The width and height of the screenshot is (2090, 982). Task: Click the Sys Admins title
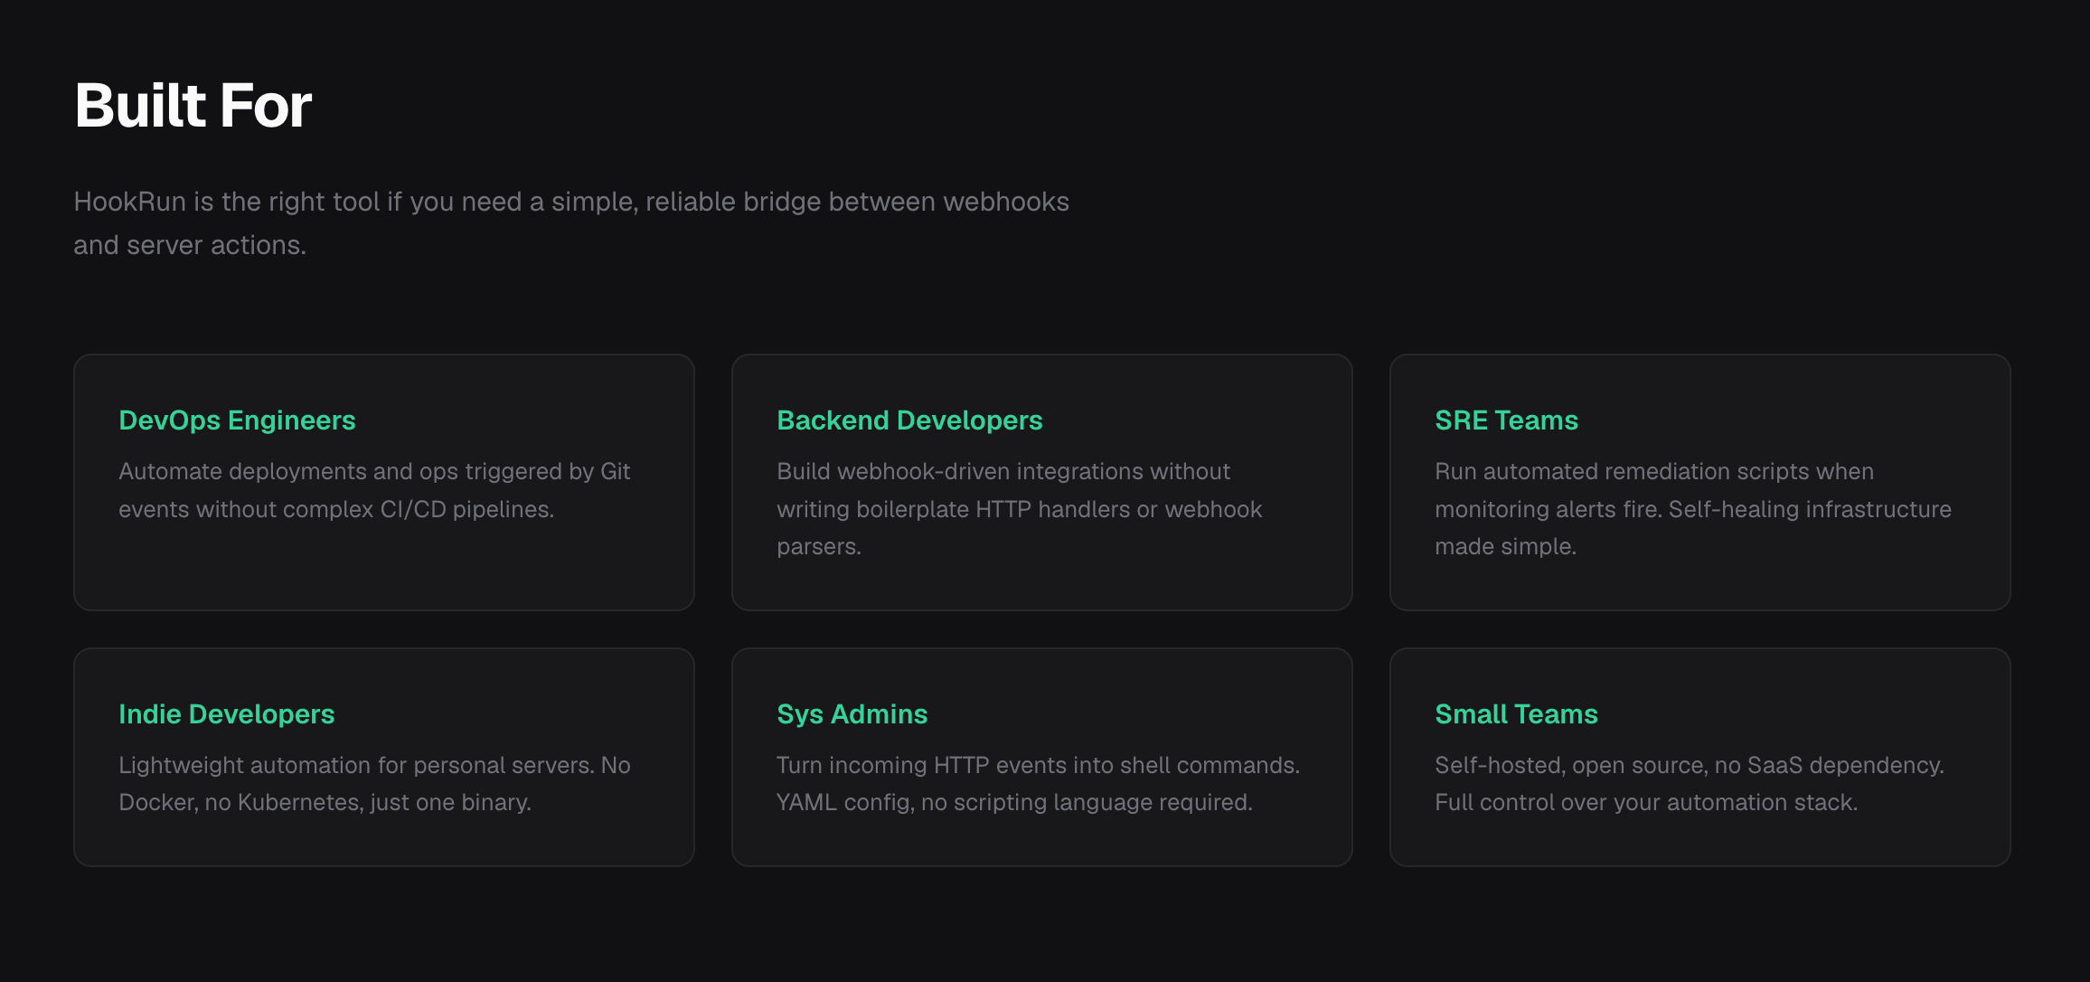852,714
